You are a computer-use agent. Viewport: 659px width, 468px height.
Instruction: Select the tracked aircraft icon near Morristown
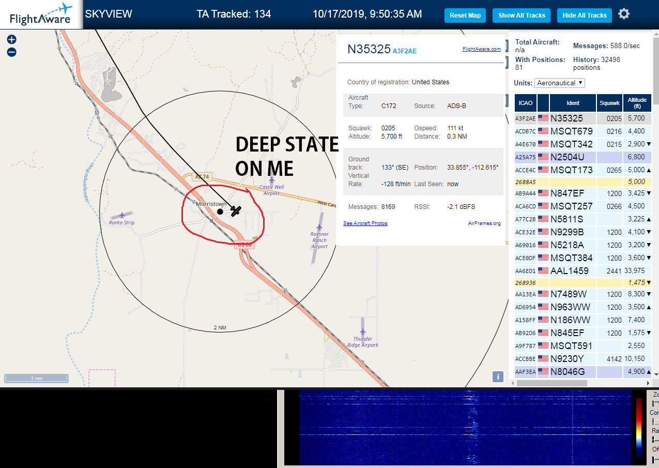point(236,211)
